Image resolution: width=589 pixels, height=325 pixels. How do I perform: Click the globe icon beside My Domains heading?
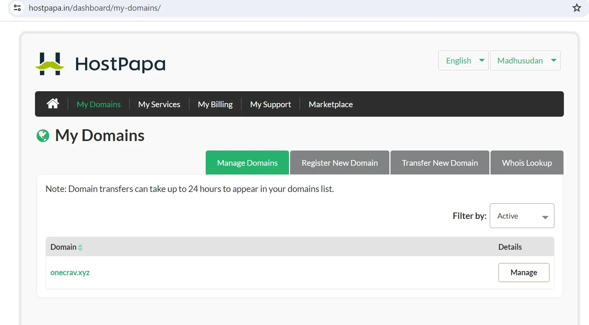[43, 136]
